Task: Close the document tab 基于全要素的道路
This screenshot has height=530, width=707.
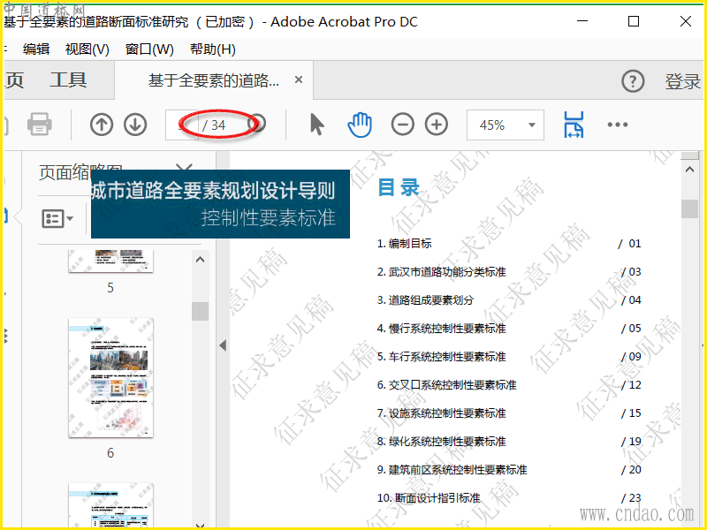Action: [299, 79]
